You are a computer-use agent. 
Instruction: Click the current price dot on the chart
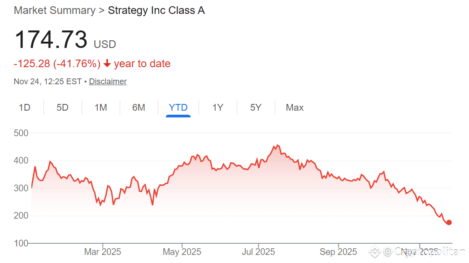[448, 222]
